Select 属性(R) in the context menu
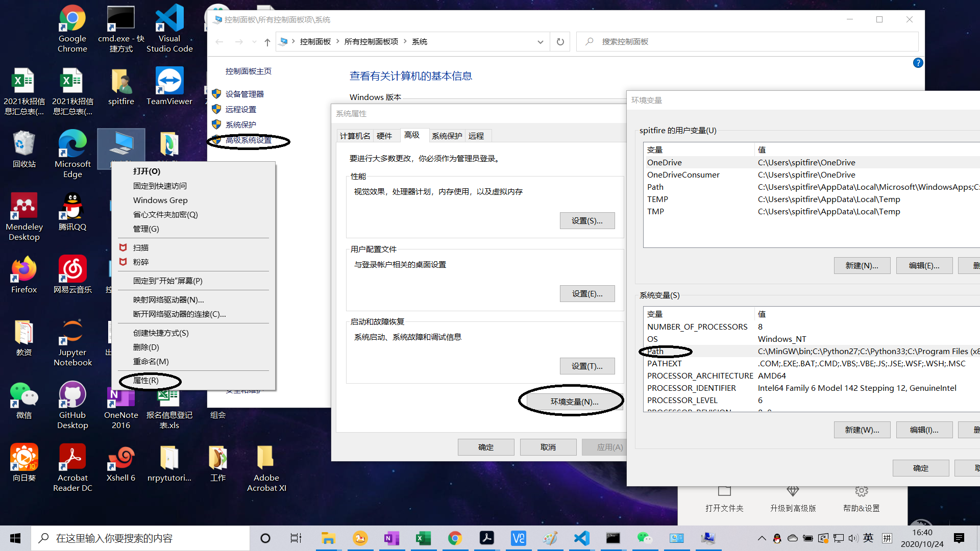980x551 pixels. coord(146,381)
